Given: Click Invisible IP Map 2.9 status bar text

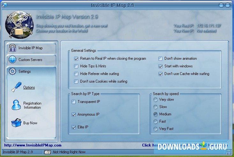Looking at the screenshot, I should pos(18,152).
